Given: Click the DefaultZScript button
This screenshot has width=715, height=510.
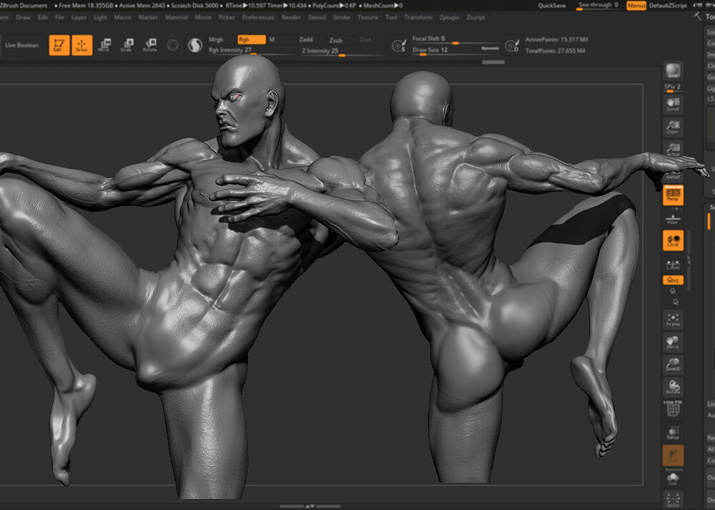Looking at the screenshot, I should coord(668,6).
